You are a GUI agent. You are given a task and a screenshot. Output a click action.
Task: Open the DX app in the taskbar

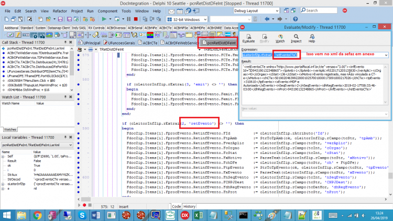185,215
